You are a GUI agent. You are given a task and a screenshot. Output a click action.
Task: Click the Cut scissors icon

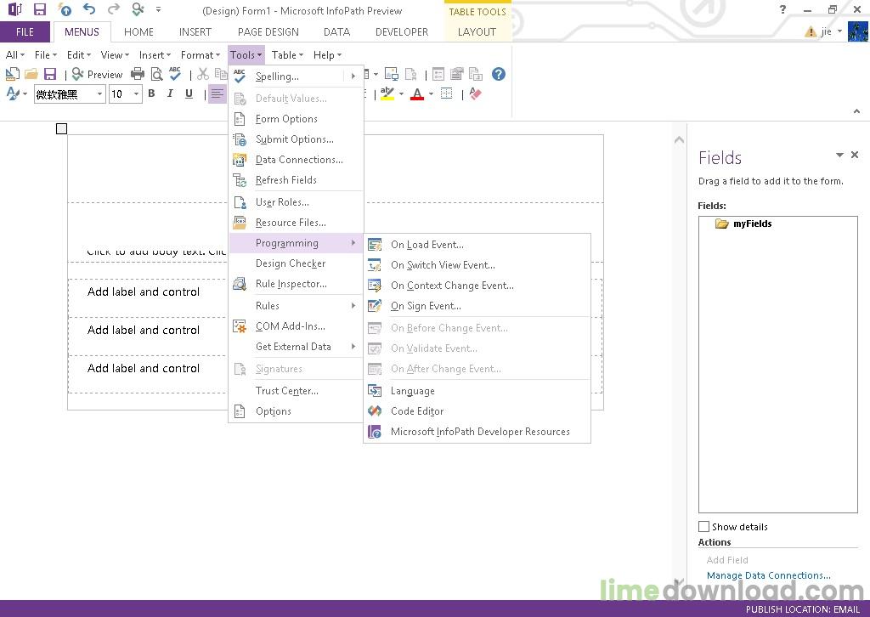(203, 74)
